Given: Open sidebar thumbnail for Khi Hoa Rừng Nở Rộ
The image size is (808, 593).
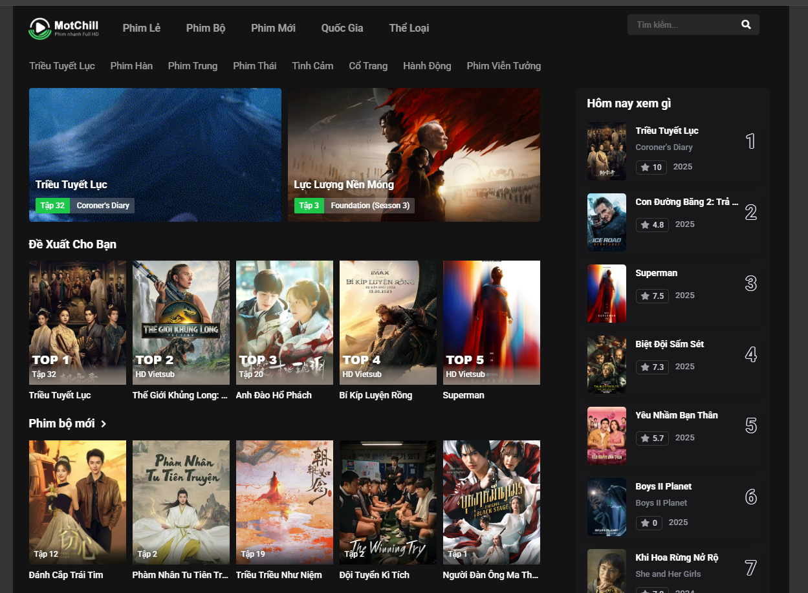Looking at the screenshot, I should click(607, 571).
